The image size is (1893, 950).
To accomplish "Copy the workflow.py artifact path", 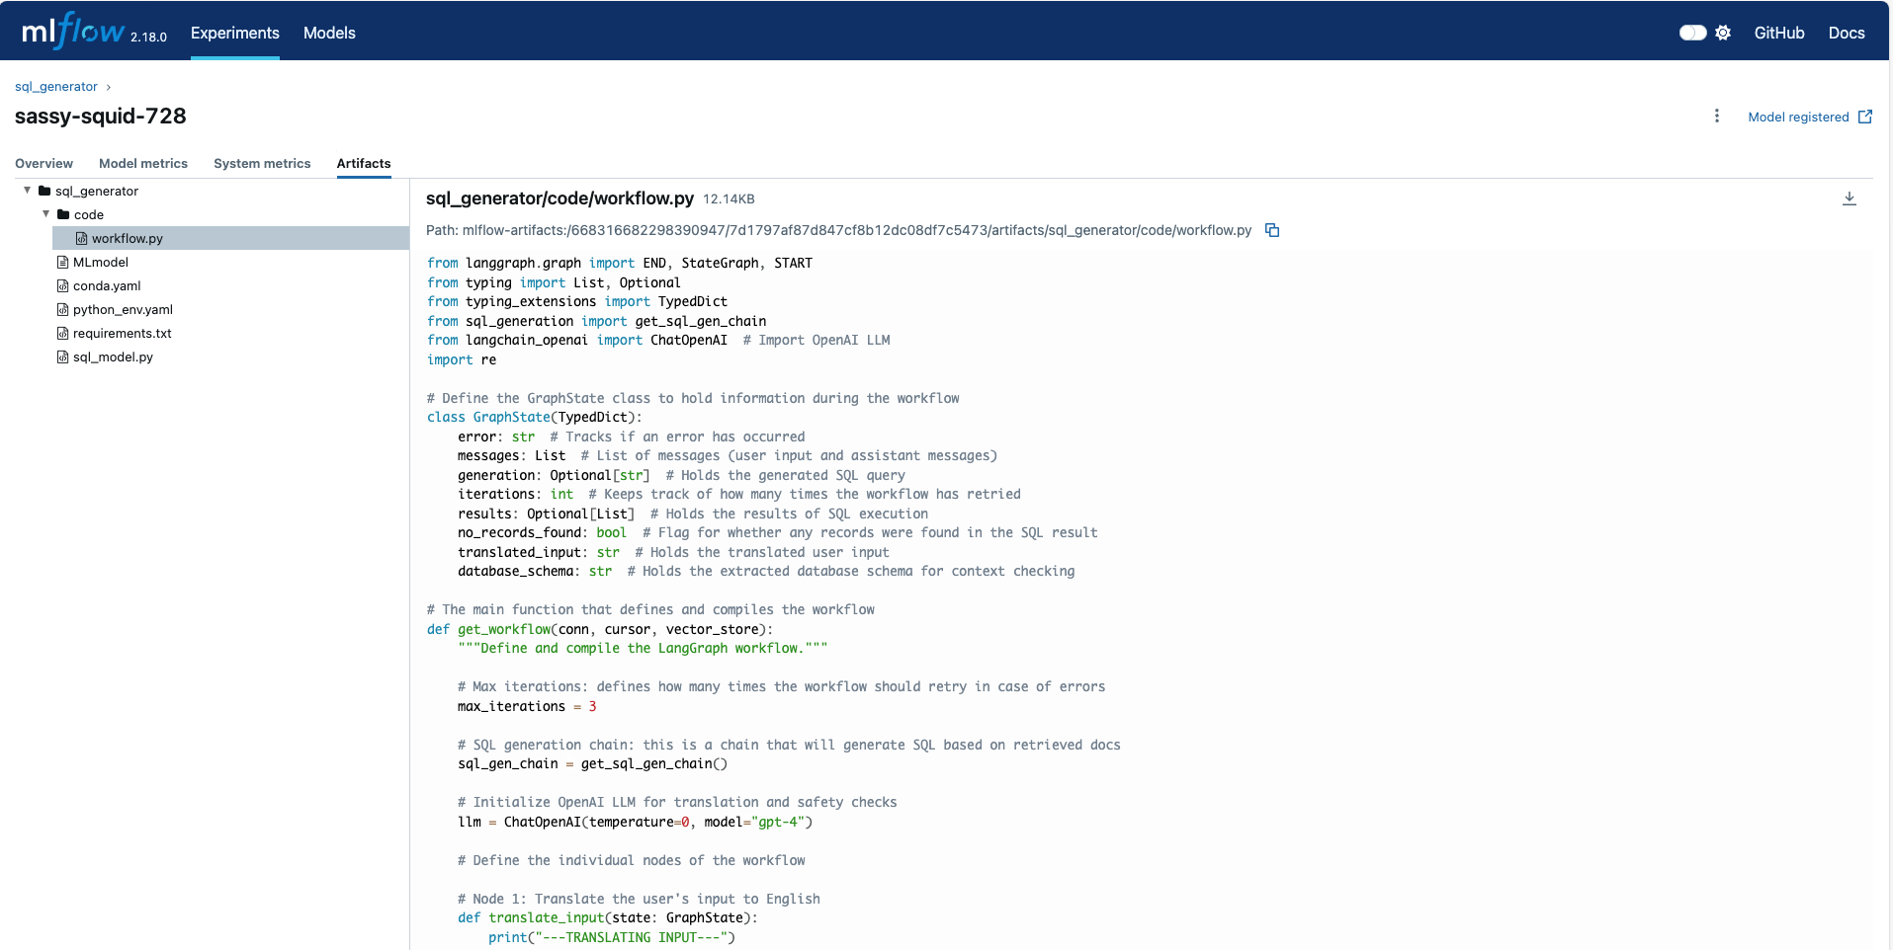I will 1272,230.
